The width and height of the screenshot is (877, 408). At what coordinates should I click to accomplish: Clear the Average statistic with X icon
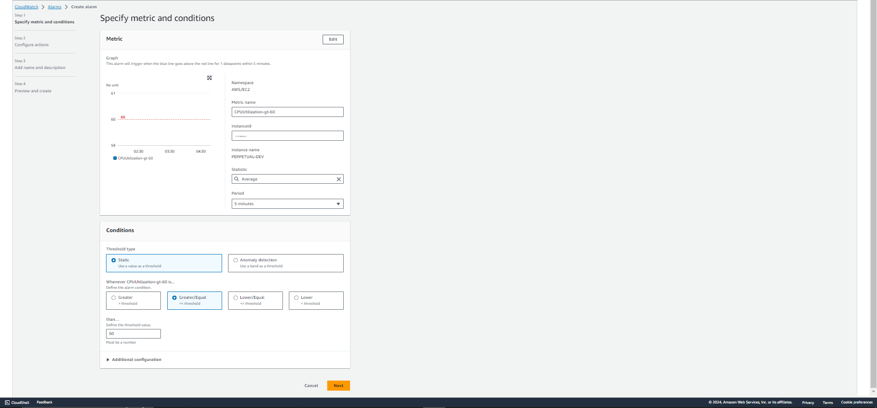click(x=339, y=179)
